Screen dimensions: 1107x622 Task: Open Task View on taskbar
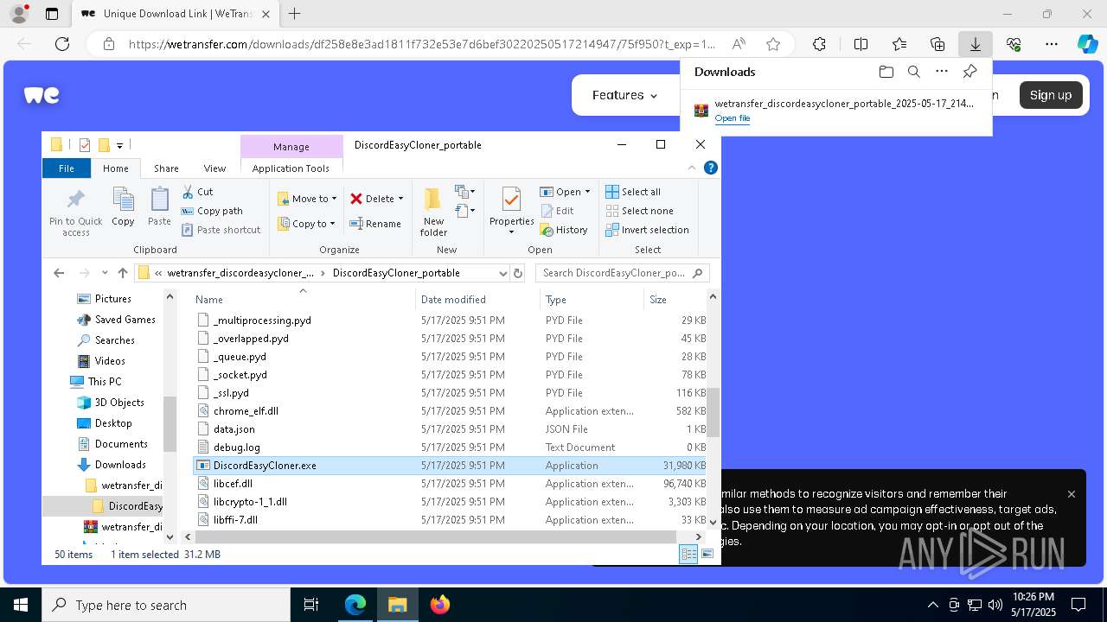click(x=311, y=605)
